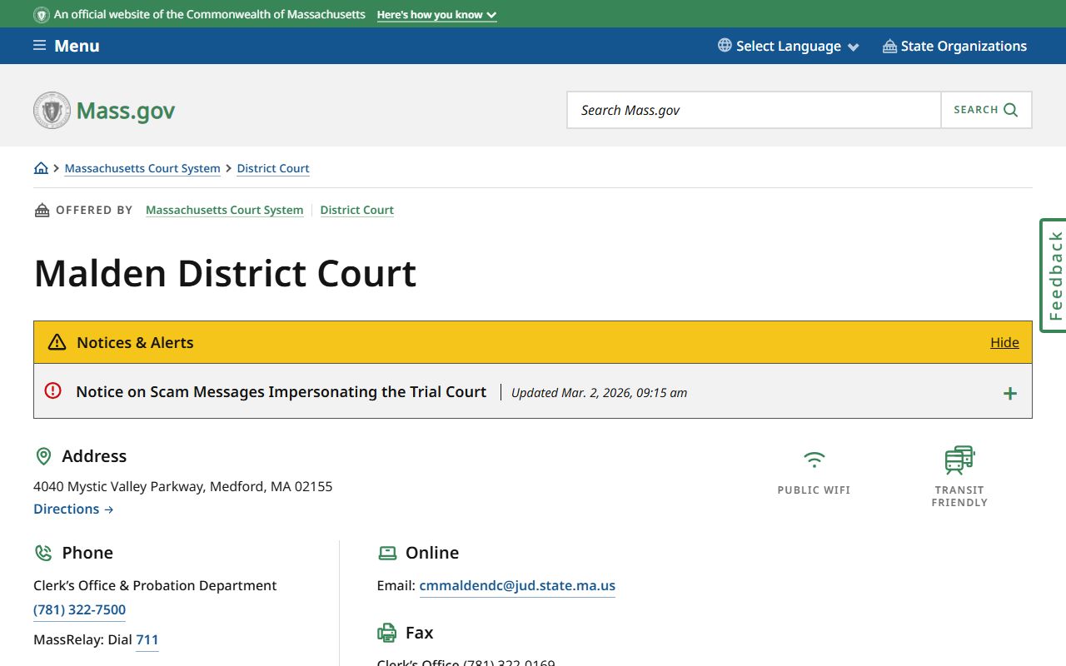The width and height of the screenshot is (1066, 666).
Task: Open the Select Language dropdown
Action: point(788,46)
